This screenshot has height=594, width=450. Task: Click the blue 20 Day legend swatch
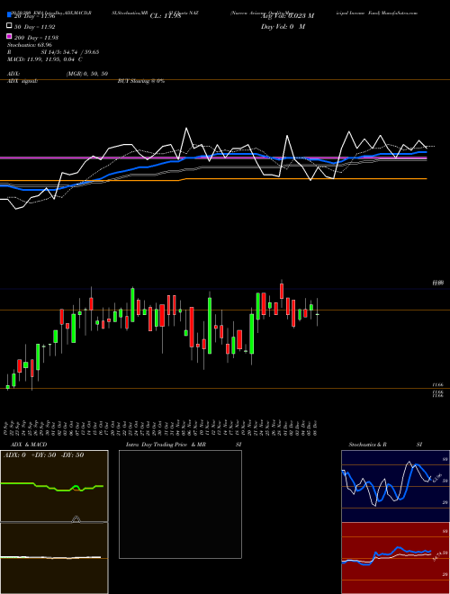(x=9, y=14)
